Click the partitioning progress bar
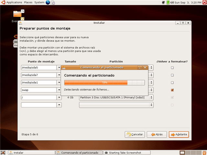Screen dimensions: 207x155 pos(105,83)
